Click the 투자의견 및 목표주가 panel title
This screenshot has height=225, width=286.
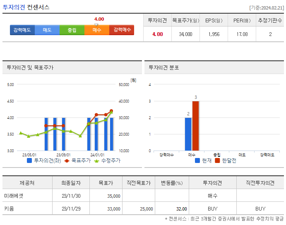click(30, 68)
